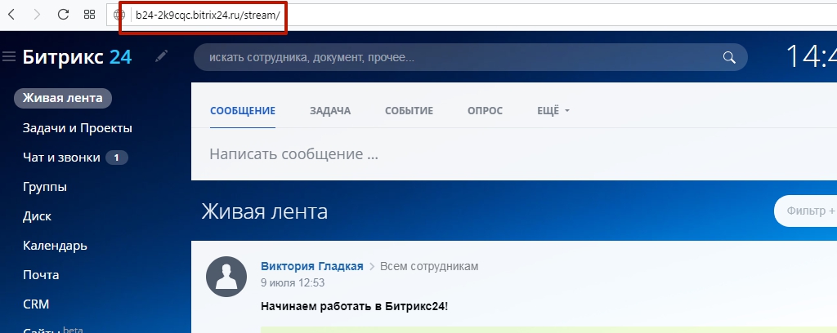Click the Виктория Гладкая author link
Screen dimensions: 837x333
click(x=311, y=266)
